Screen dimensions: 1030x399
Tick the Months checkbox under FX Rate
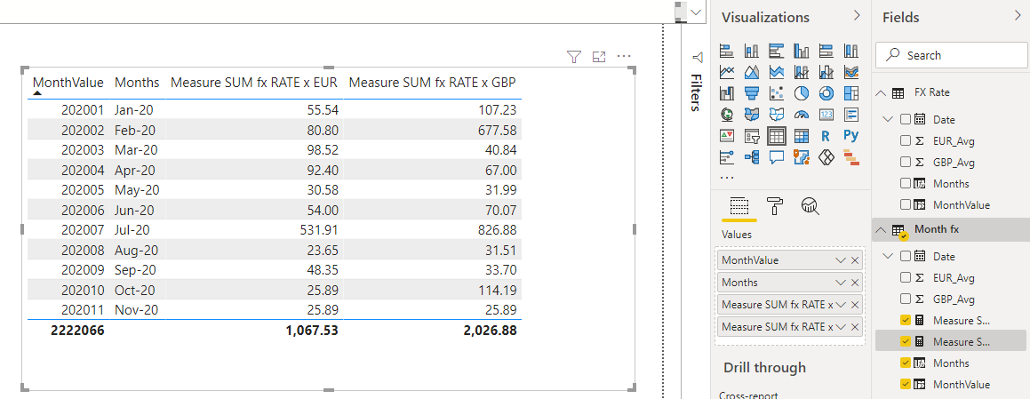[x=906, y=183]
